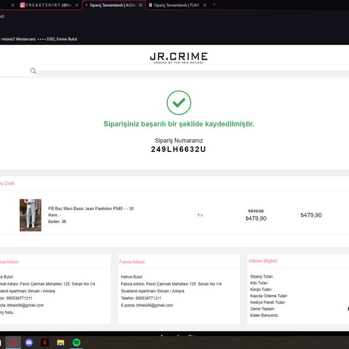Click the billing Telefon 905536771211 text

click(141, 298)
